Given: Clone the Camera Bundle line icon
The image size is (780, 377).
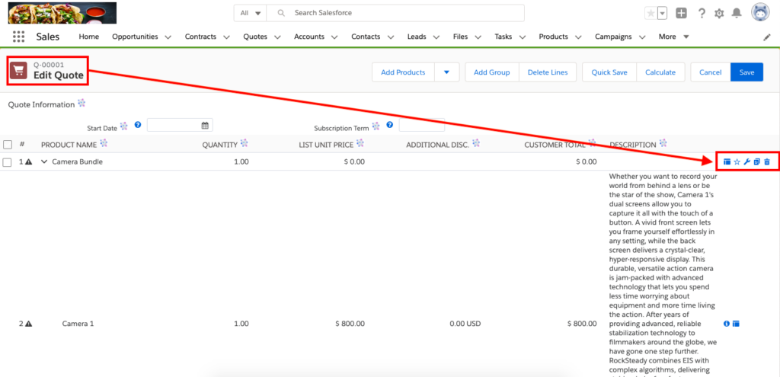Looking at the screenshot, I should (x=756, y=161).
